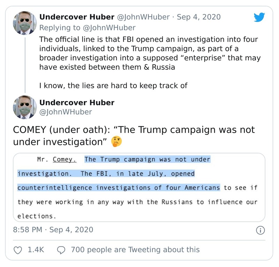Open the avatar beside the main tweet
This screenshot has width=279, height=267.
coord(25,107)
